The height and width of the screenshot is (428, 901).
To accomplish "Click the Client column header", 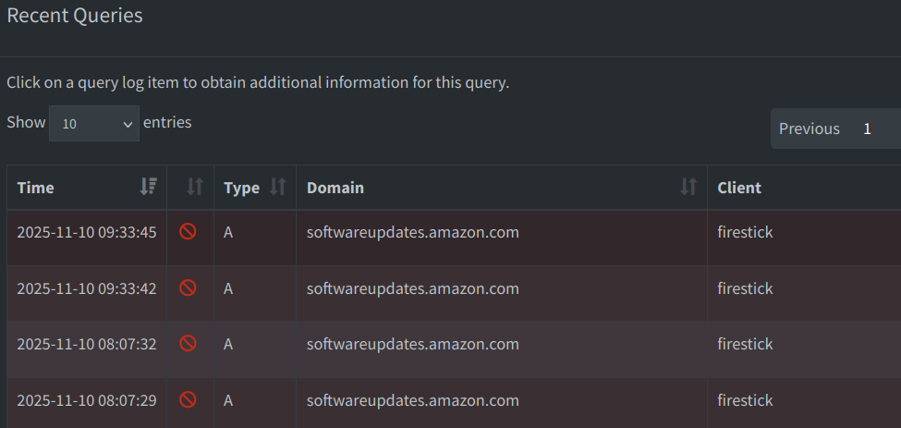I will (x=739, y=188).
